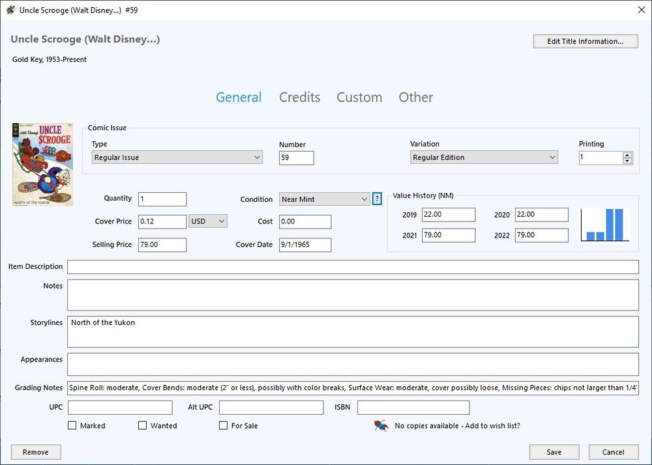Click the ISBN input field
The height and width of the screenshot is (465, 652).
click(413, 407)
